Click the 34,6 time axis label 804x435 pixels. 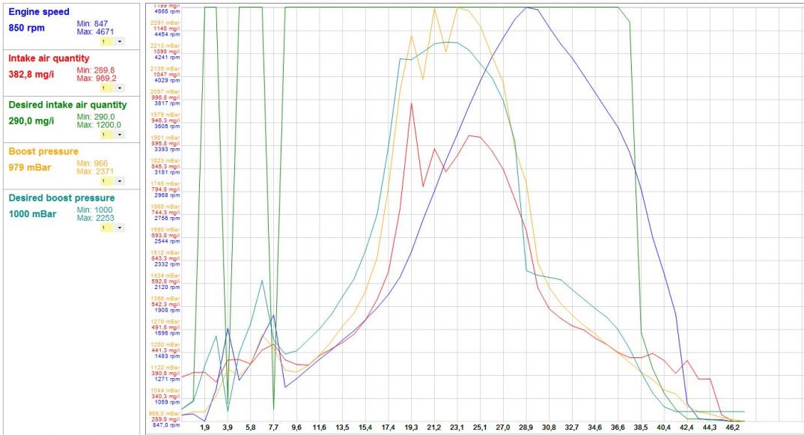(595, 428)
